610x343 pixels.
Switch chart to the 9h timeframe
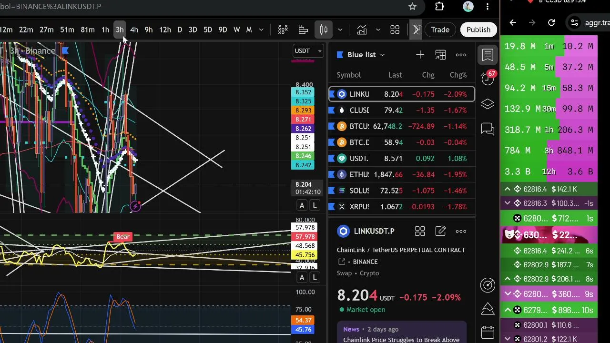click(149, 30)
